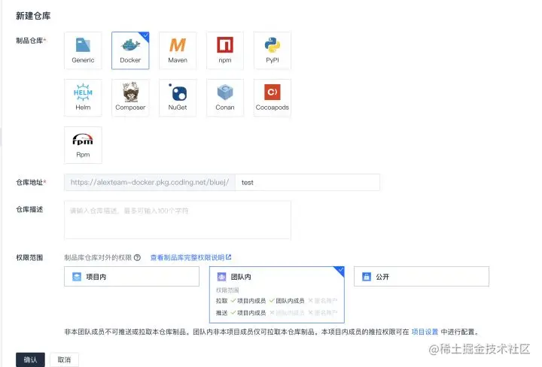The width and height of the screenshot is (542, 367).
Task: Cancel with the 取消 button
Action: (64, 359)
